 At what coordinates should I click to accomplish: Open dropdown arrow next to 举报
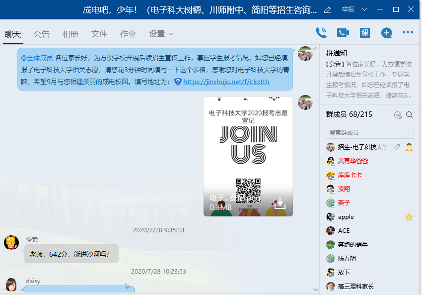[x=365, y=10]
